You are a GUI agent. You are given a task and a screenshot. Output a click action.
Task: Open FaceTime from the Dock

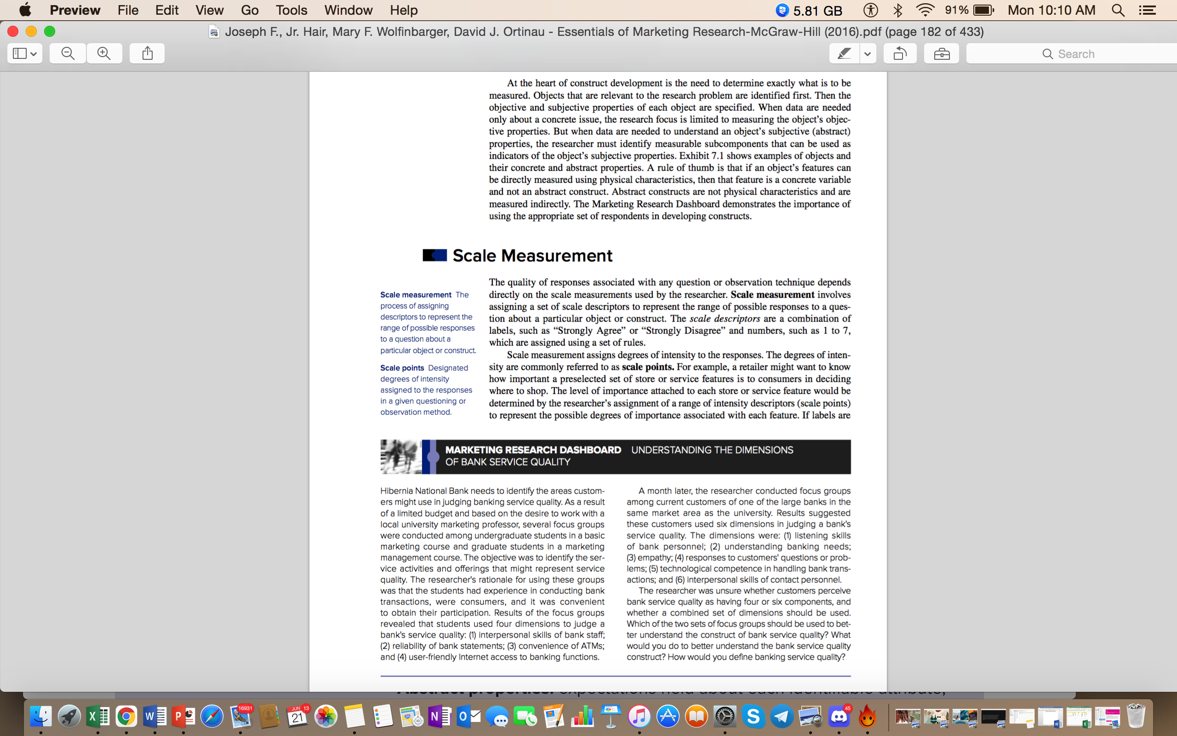pos(526,716)
